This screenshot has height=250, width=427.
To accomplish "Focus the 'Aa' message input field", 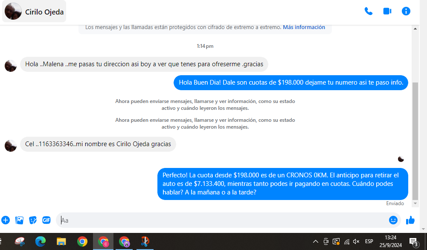I will (222, 221).
